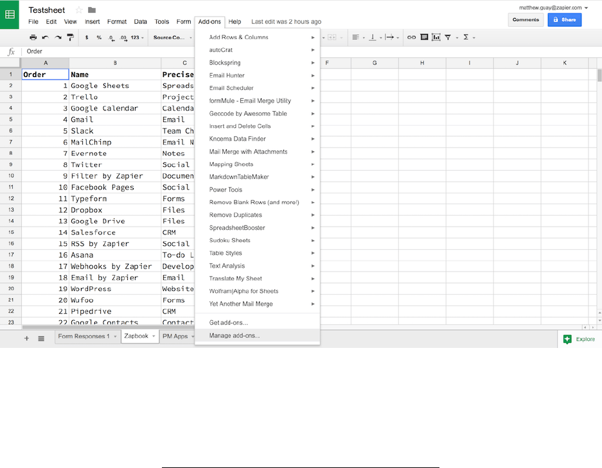Click the Redo icon
Viewport: 602px width, 468px height.
coord(58,37)
